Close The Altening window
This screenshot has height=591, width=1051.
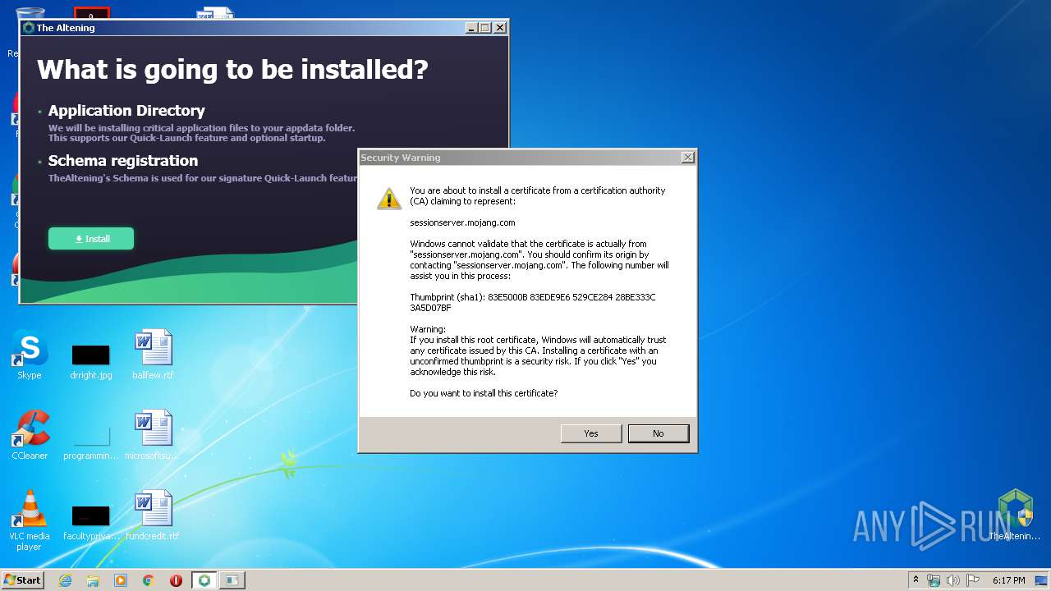[500, 28]
